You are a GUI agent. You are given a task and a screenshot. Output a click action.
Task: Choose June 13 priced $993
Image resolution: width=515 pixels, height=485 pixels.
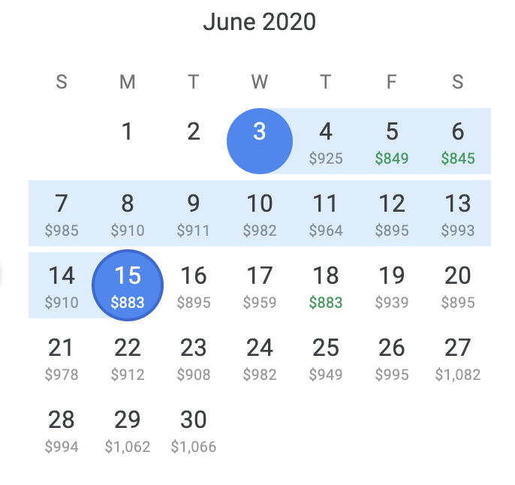[x=457, y=213]
